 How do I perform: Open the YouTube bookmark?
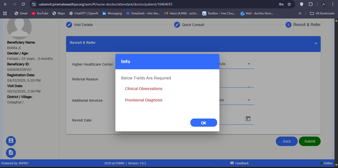(x=40, y=13)
